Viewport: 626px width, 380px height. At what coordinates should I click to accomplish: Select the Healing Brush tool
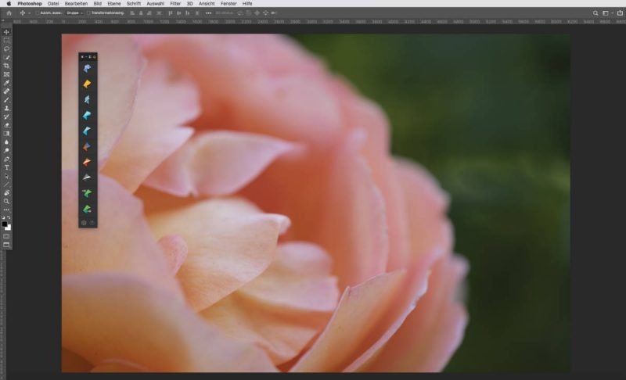[x=6, y=91]
